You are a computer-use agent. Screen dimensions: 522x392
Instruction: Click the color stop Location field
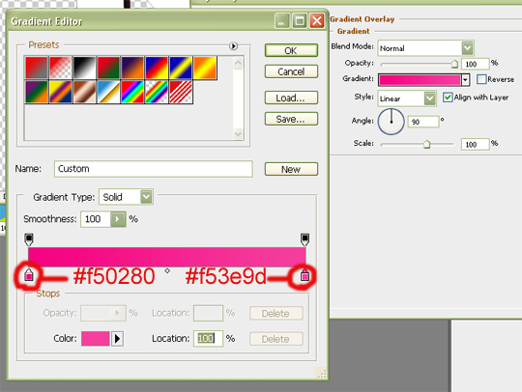[208, 339]
